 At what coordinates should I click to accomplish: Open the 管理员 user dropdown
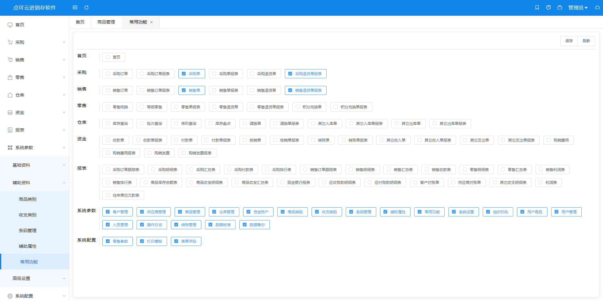578,8
